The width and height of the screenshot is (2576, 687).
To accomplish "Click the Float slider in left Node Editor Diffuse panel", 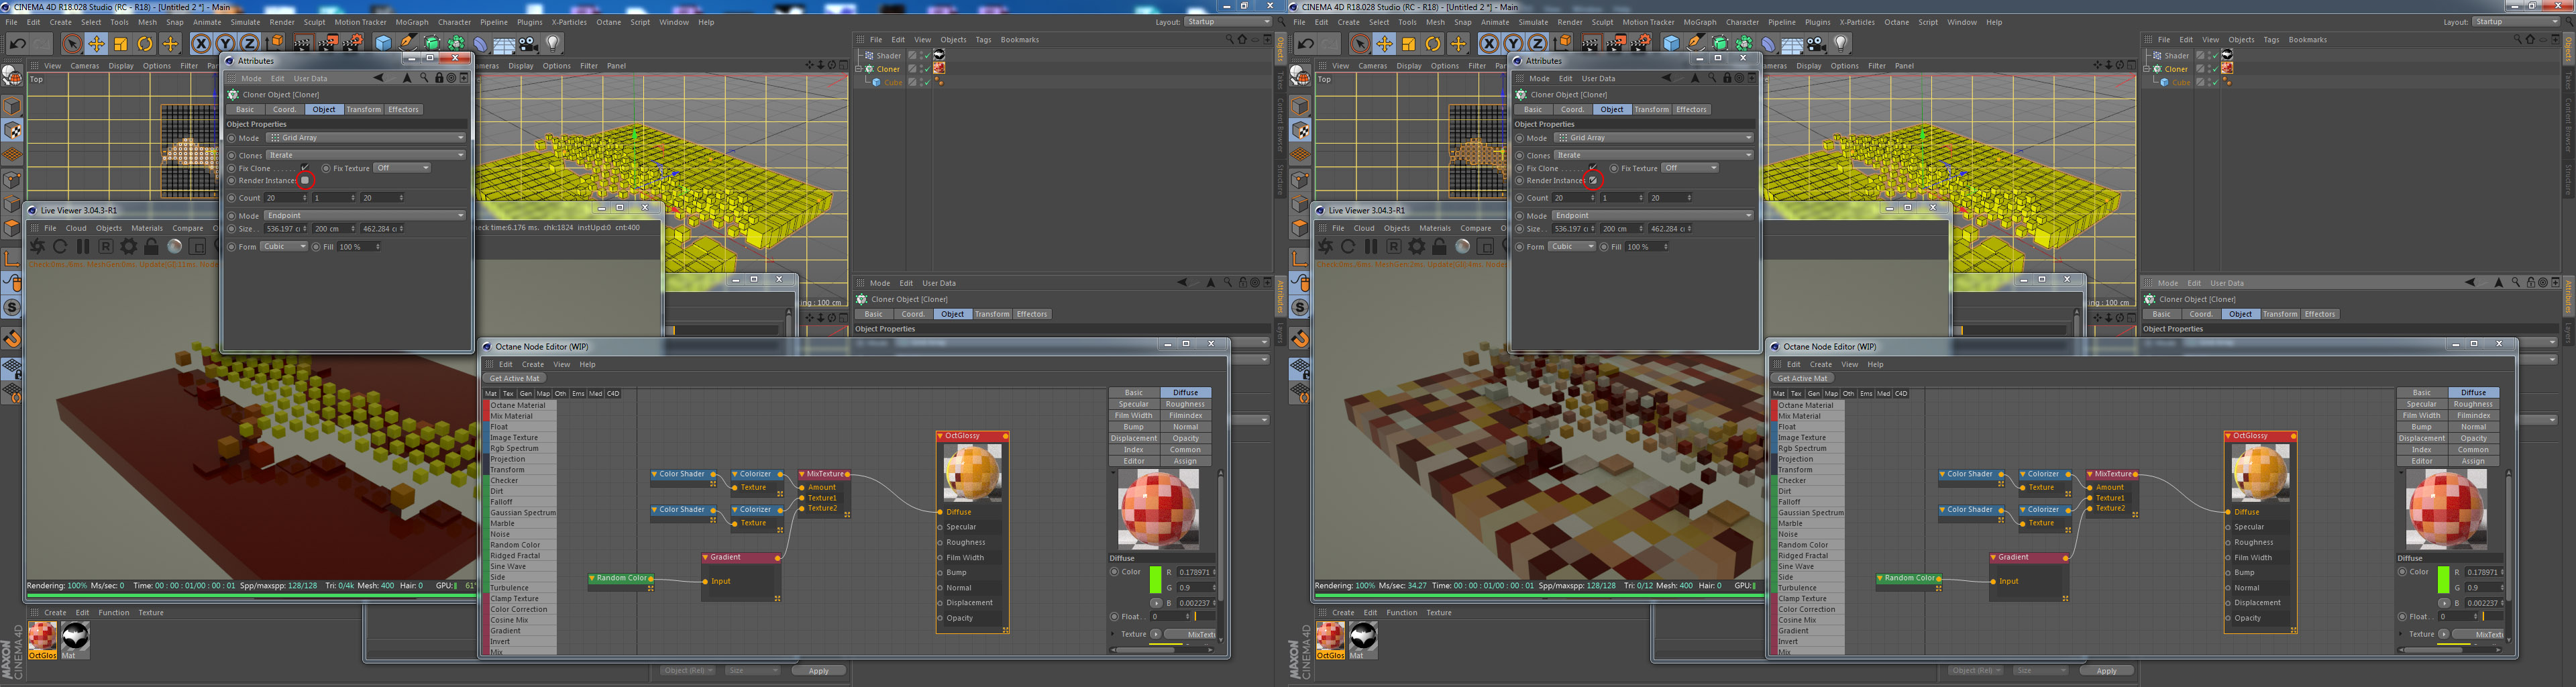I will click(x=1205, y=616).
